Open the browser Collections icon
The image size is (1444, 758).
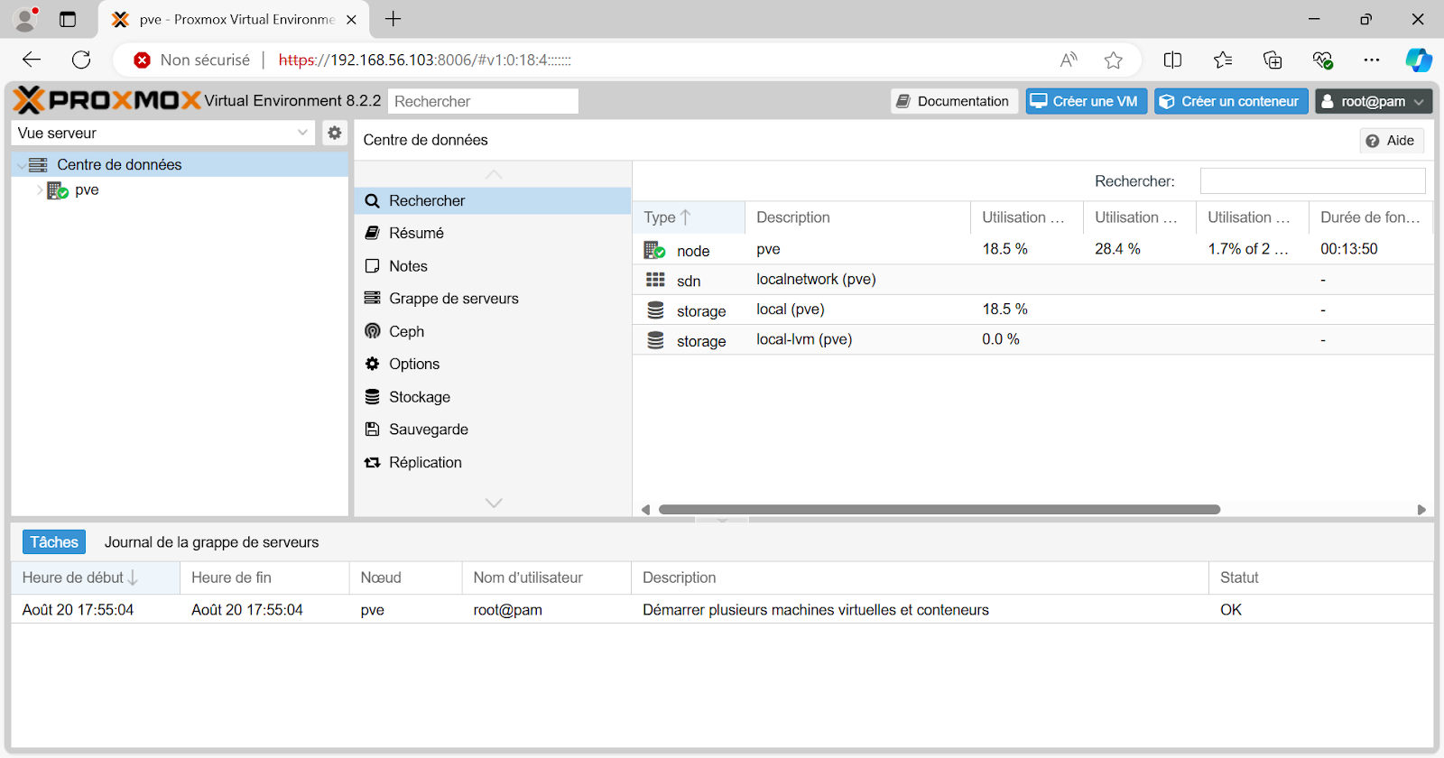pyautogui.click(x=1273, y=60)
